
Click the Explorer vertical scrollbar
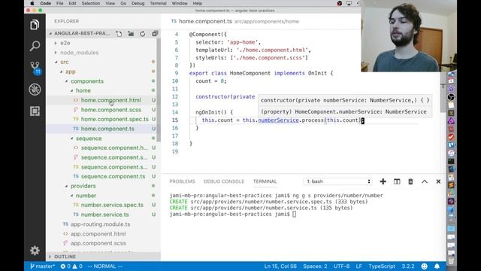pos(159,90)
